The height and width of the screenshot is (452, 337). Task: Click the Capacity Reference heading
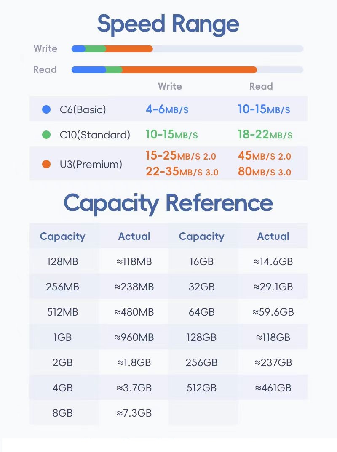168,203
